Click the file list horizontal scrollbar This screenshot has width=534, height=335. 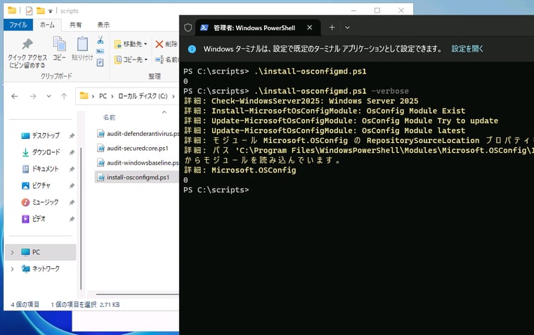tap(138, 294)
